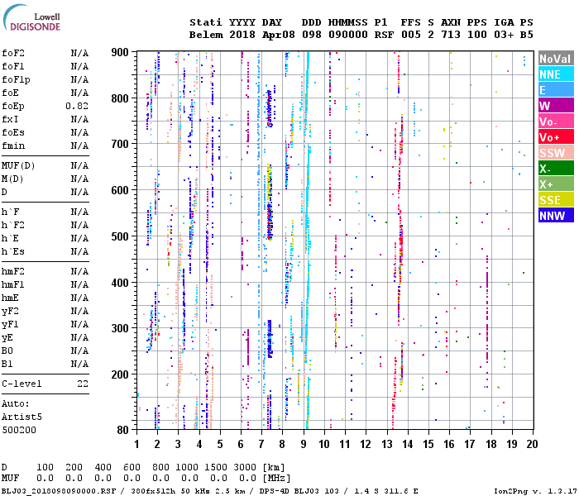Screen dimensions: 579x496
Task: Click the 10 MHz frequency axis label
Action: tap(324, 444)
